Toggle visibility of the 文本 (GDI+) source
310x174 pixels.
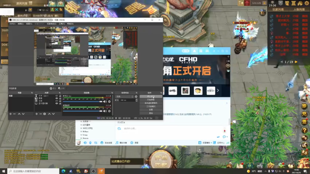pos(57,96)
